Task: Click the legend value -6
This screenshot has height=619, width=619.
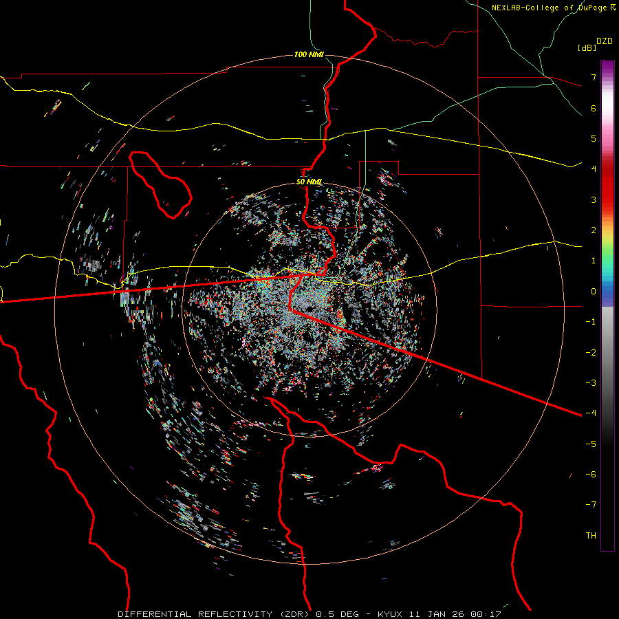Action: coord(591,475)
